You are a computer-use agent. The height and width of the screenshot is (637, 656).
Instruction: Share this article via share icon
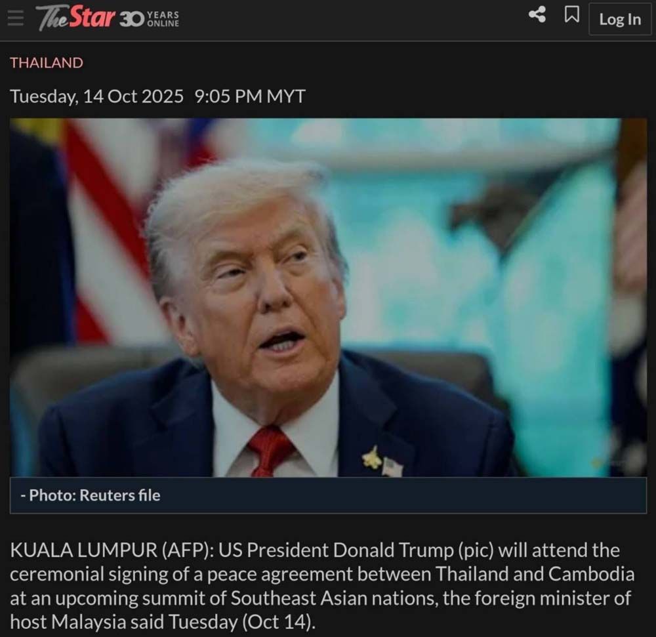[537, 14]
